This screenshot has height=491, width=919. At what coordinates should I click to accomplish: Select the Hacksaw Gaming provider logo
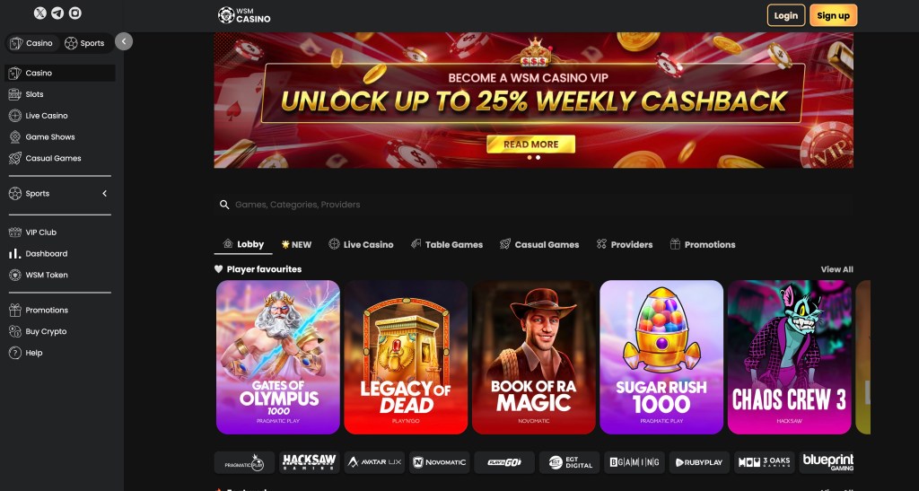(x=309, y=462)
